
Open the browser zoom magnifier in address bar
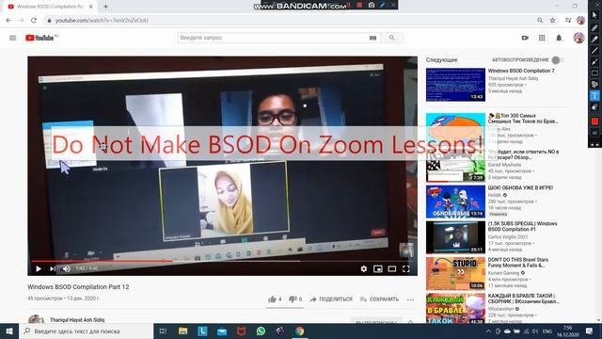(x=540, y=21)
